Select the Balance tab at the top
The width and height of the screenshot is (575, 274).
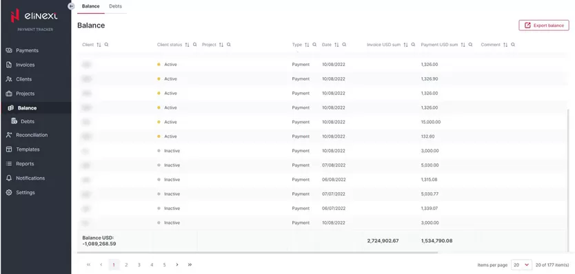point(90,6)
